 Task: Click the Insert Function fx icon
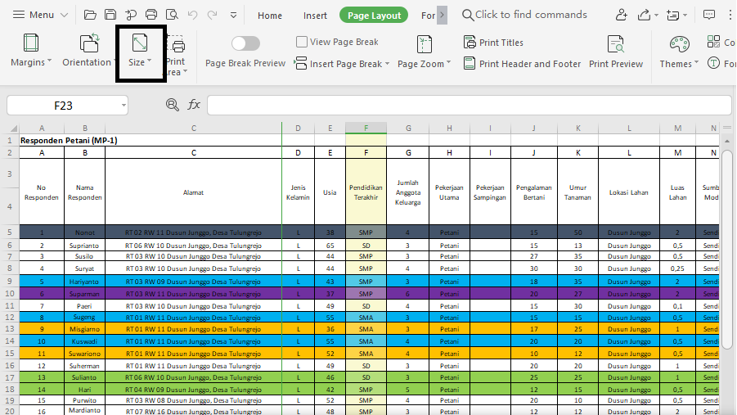[x=194, y=105]
